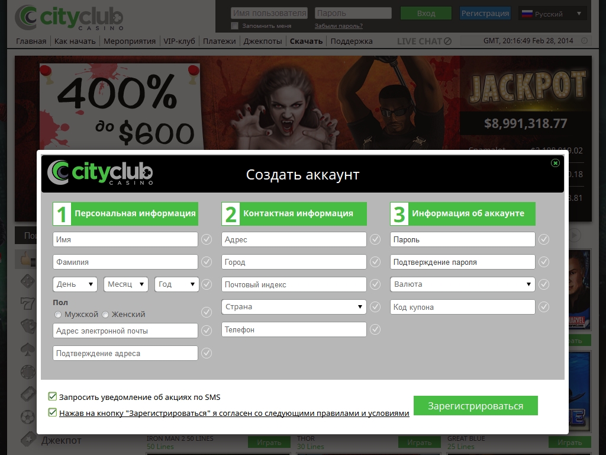Image resolution: width=606 pixels, height=455 pixels.
Task: Toggle the SMS promotions notification checkbox
Action: point(53,397)
